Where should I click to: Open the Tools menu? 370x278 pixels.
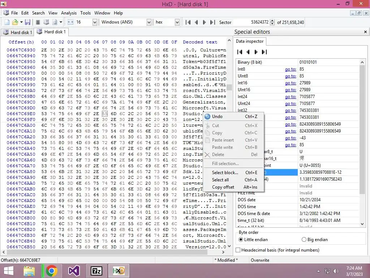point(85,13)
